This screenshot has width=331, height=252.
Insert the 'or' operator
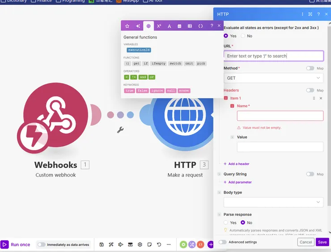pos(152,77)
